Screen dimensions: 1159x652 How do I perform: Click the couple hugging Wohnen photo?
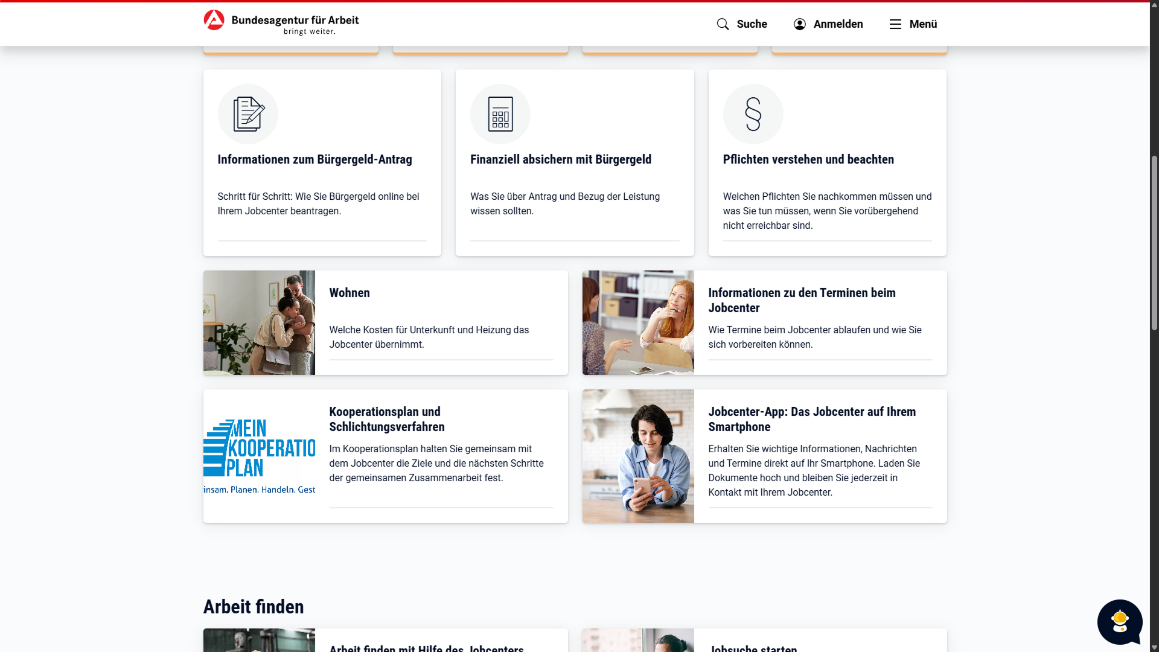pyautogui.click(x=259, y=322)
